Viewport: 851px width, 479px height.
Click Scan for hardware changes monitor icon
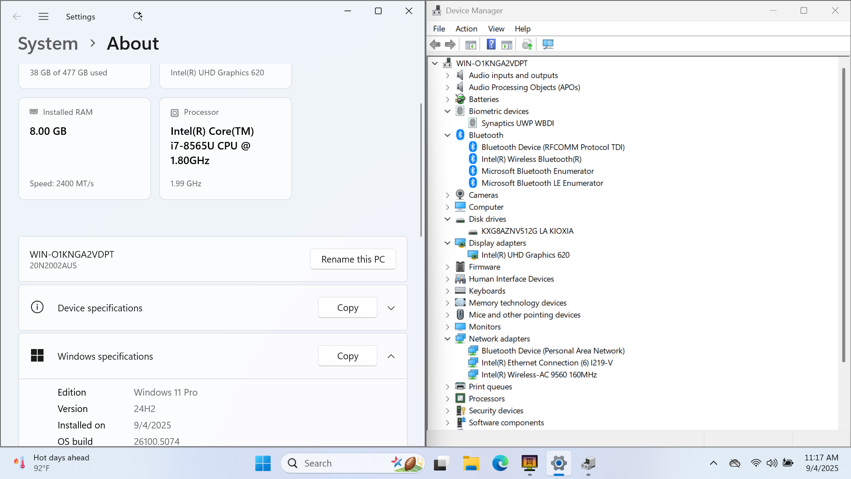[548, 44]
